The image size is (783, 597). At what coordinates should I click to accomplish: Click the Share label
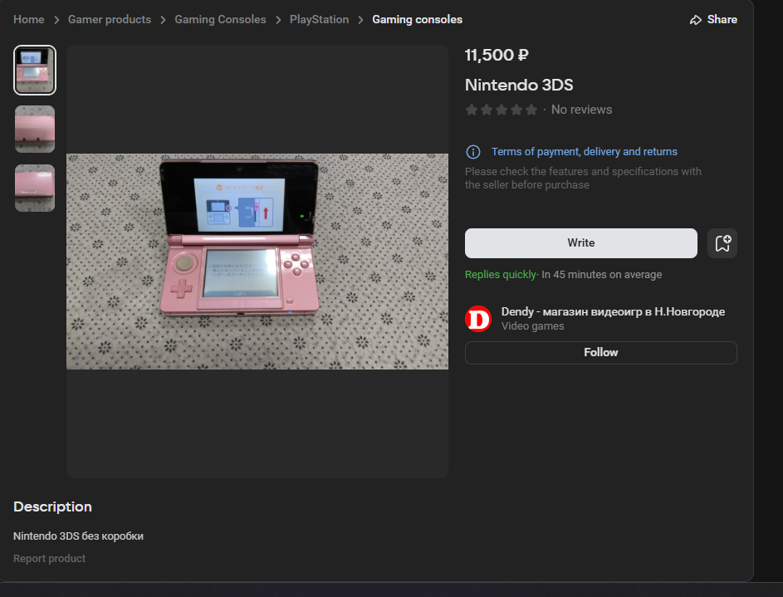722,19
